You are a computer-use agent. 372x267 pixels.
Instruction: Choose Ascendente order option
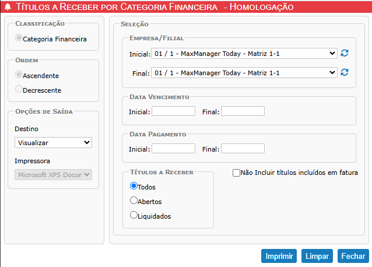coord(19,75)
